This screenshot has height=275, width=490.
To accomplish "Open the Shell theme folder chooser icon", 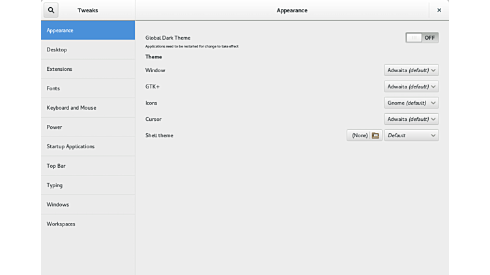I will click(x=375, y=135).
